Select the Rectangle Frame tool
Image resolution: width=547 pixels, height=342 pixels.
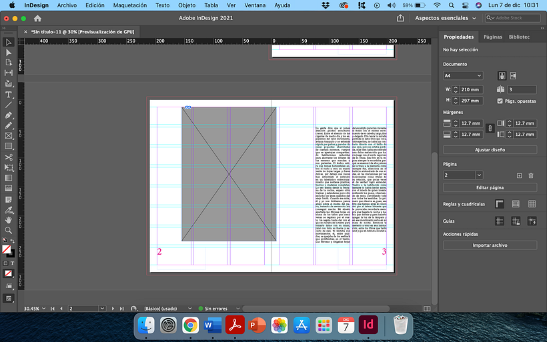tap(9, 136)
